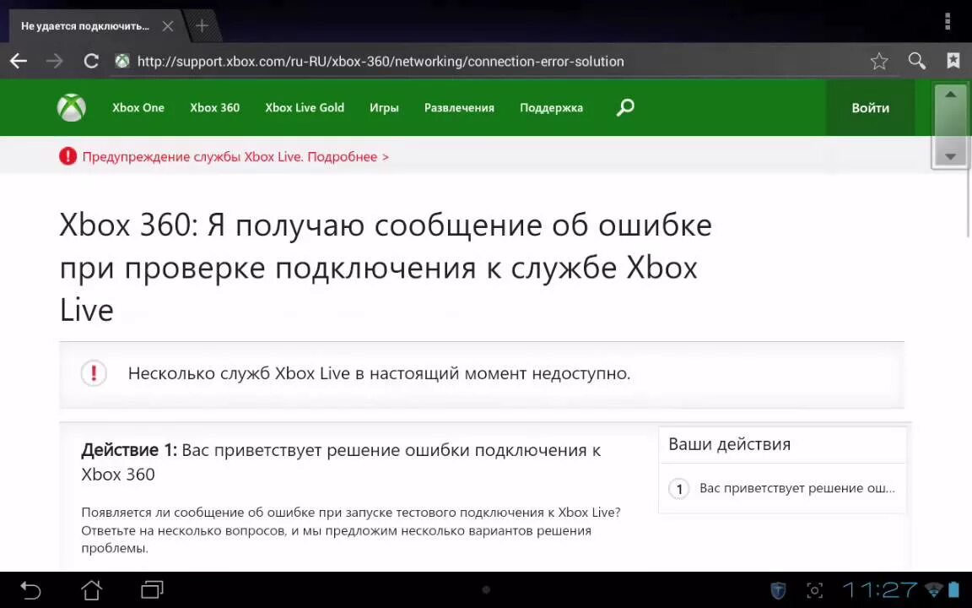Tap the shield icon in system tray
The image size is (972, 608).
(x=778, y=590)
